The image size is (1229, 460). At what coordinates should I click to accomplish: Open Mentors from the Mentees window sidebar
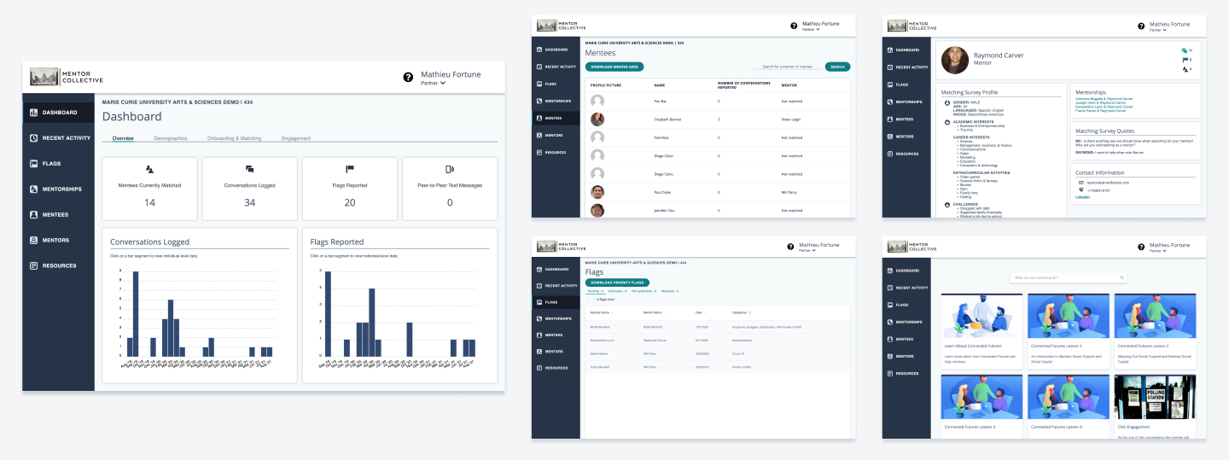tap(556, 135)
